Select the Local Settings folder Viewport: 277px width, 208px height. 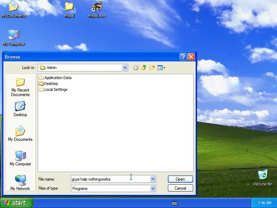[x=53, y=89]
